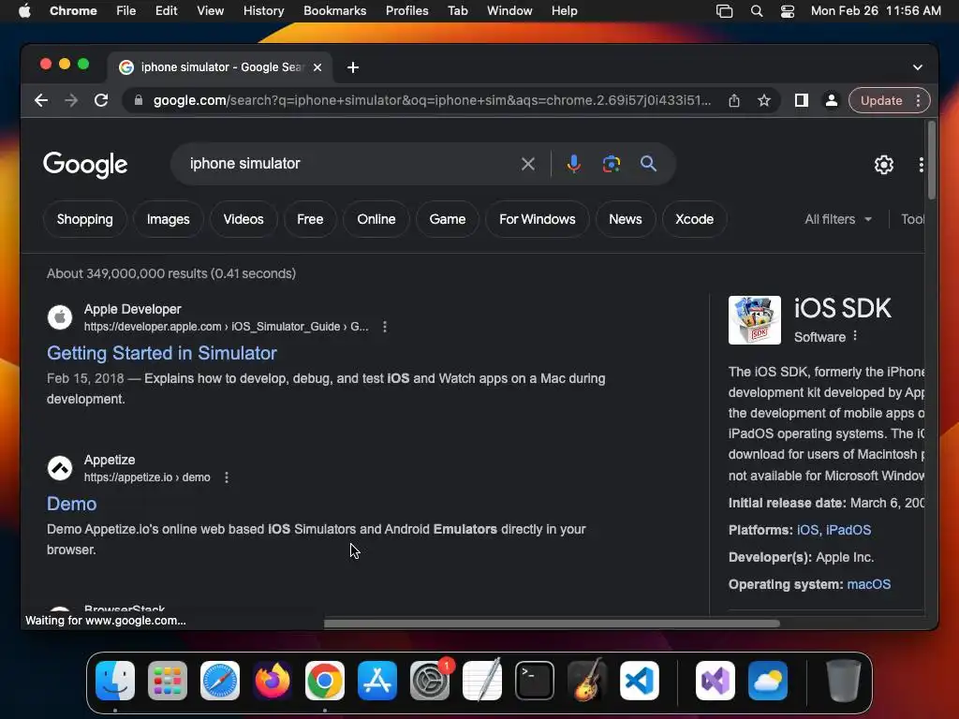
Task: Click the iOS SDK thumbnail image
Action: tap(755, 320)
